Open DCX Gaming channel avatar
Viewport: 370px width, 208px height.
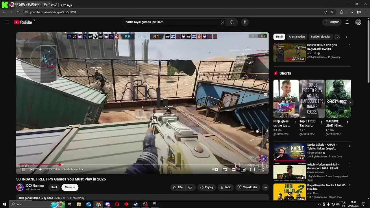tap(20, 187)
